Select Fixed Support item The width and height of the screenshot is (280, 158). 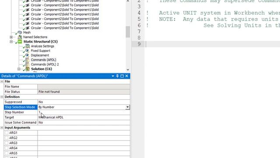(x=41, y=51)
